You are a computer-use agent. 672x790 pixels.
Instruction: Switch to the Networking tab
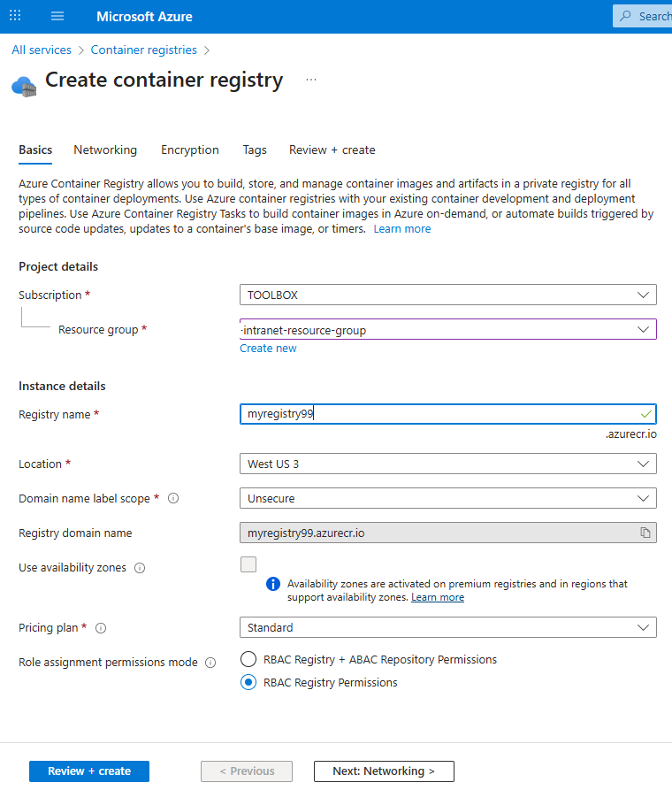click(105, 150)
